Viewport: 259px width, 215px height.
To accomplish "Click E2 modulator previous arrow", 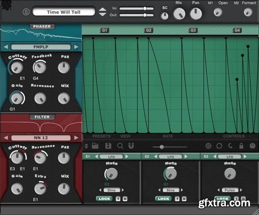I will pos(155,157).
